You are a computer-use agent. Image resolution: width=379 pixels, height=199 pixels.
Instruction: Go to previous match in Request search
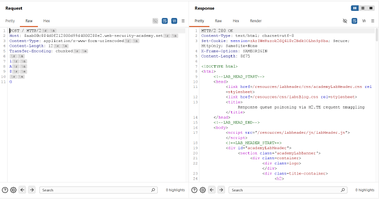click(22, 190)
